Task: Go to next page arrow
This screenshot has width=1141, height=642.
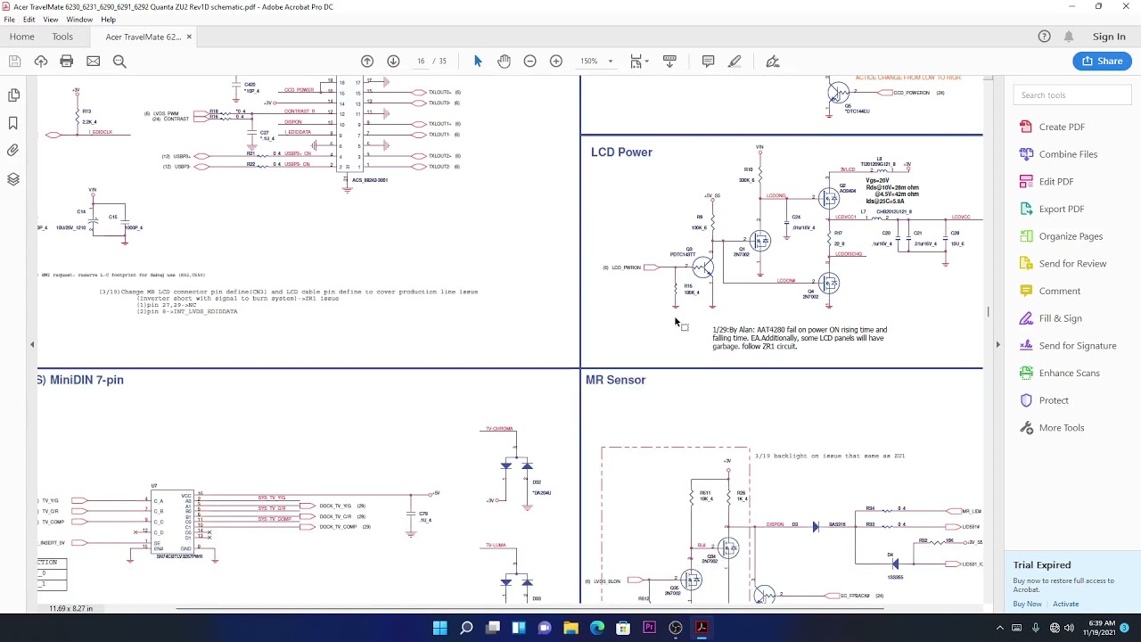Action: 393,61
